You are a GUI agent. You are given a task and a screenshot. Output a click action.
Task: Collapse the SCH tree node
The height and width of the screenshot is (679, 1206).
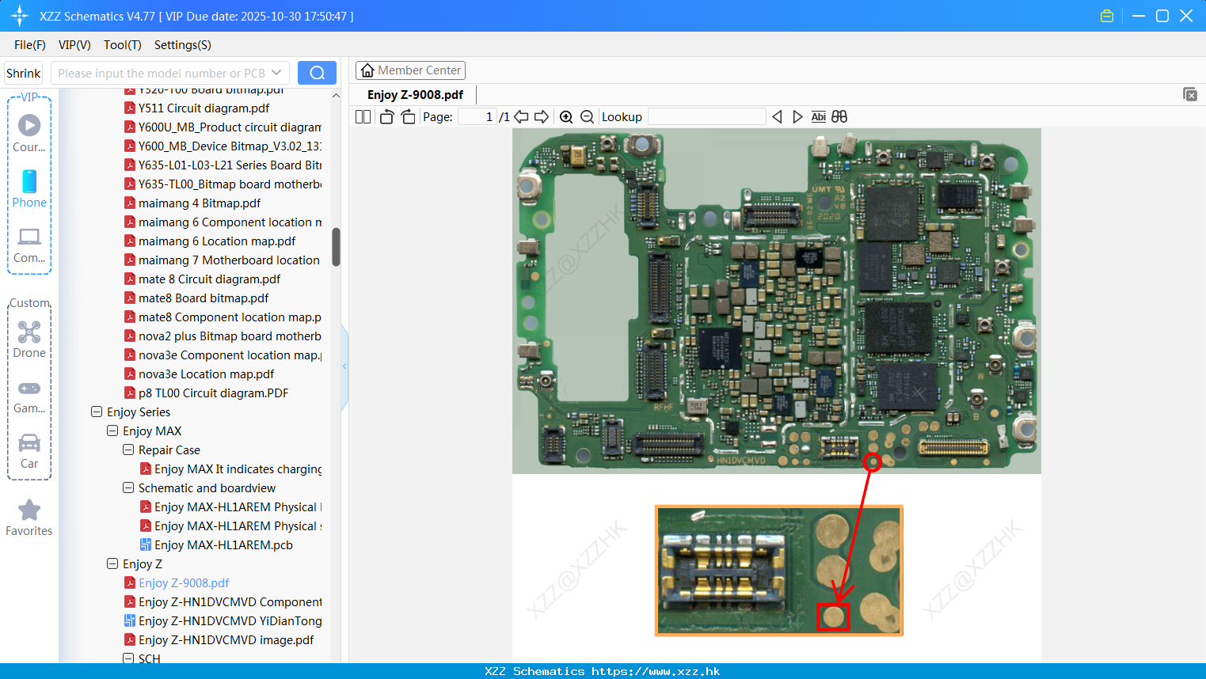128,658
